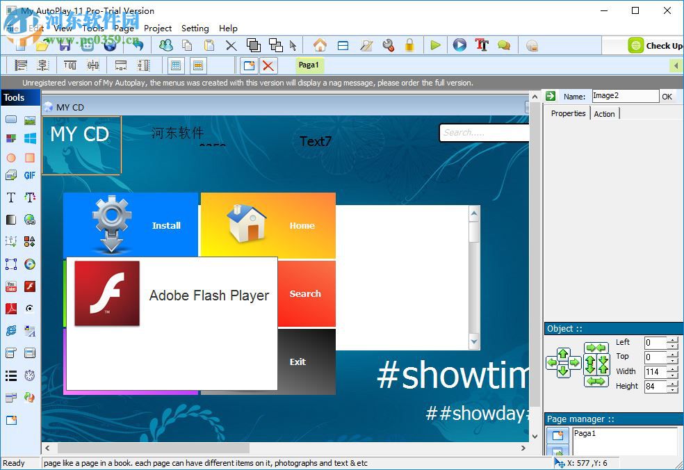Viewport: 684px width, 470px height.
Task: Select the Windows-style tile button tool
Action: click(x=30, y=138)
